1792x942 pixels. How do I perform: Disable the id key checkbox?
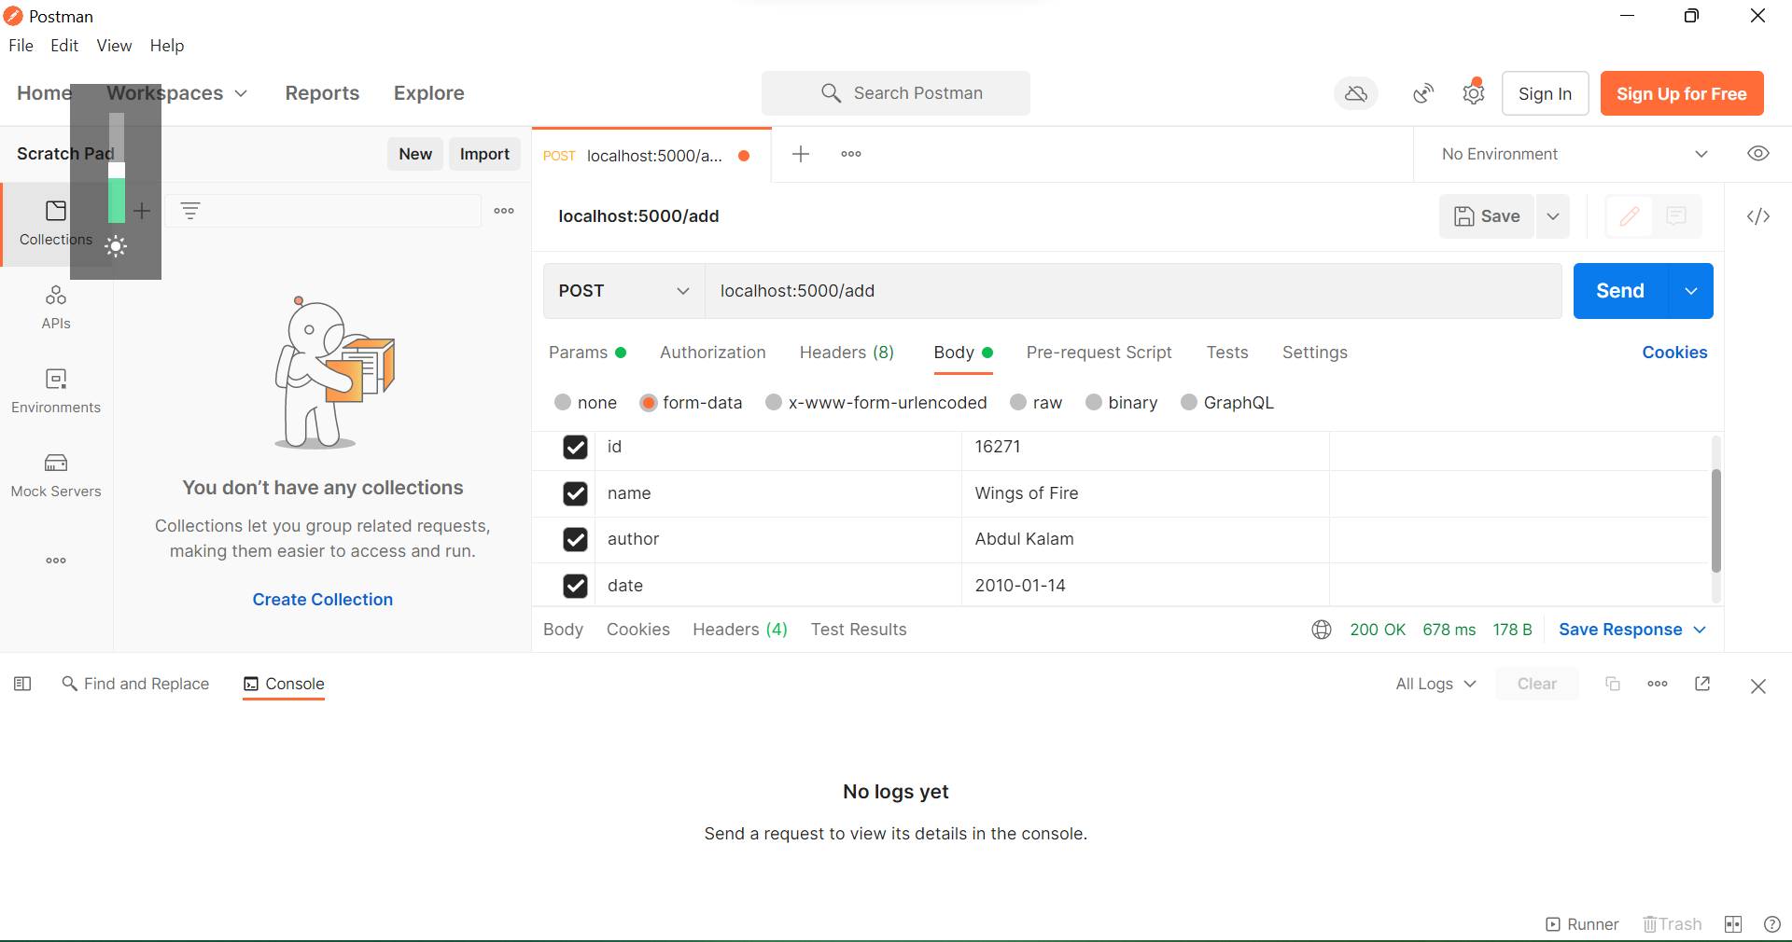574,448
